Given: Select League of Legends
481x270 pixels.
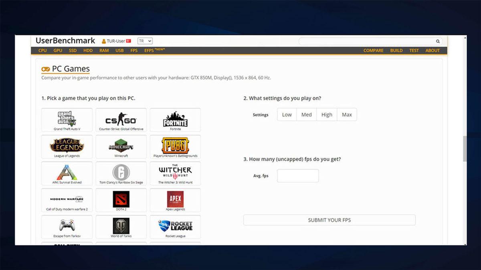Looking at the screenshot, I should pyautogui.click(x=67, y=147).
